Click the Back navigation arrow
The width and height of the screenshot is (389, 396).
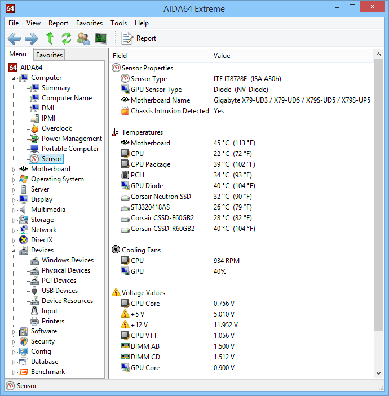coord(14,38)
